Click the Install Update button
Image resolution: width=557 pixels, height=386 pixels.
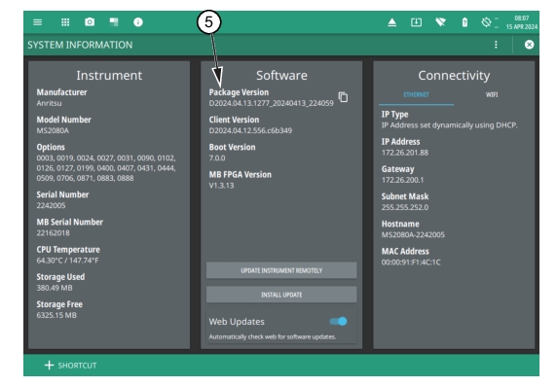pyautogui.click(x=281, y=295)
